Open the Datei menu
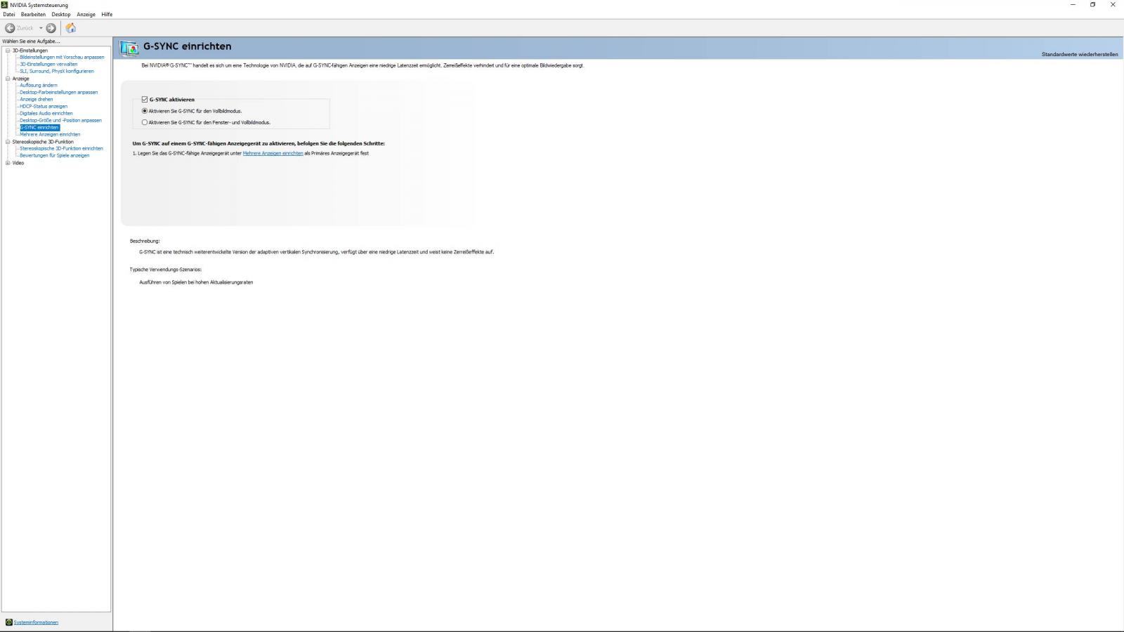Viewport: 1124px width, 632px height. pyautogui.click(x=9, y=14)
